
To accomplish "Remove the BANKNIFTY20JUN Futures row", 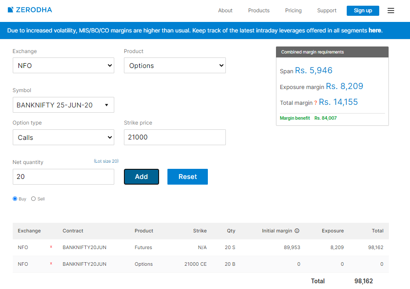I will click(x=51, y=247).
